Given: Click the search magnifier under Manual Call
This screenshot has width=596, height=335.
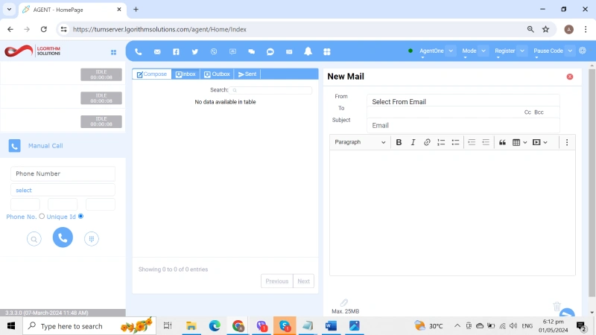Looking at the screenshot, I should click(34, 238).
